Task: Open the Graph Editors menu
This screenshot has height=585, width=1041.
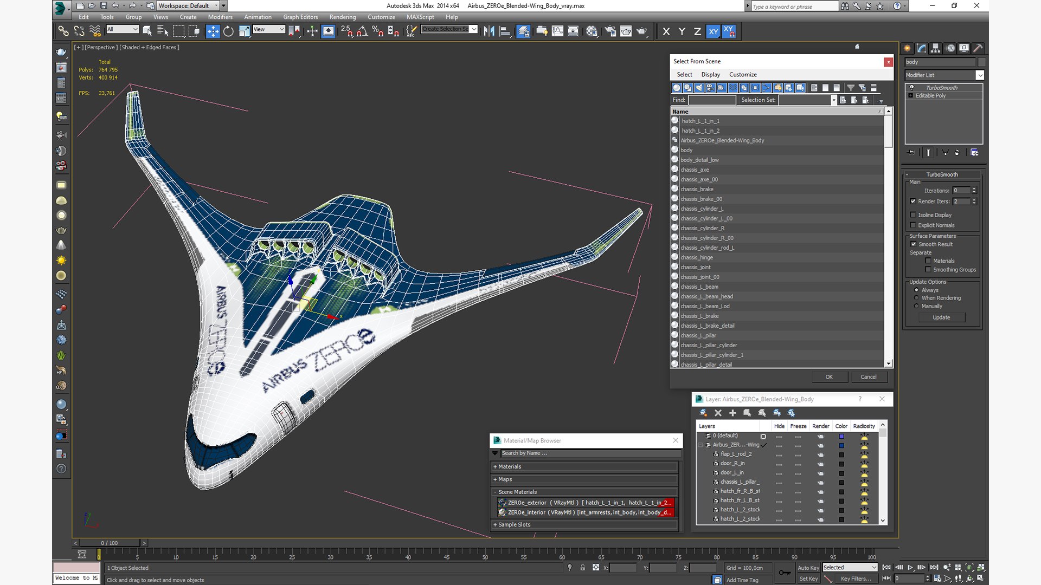Action: tap(300, 17)
